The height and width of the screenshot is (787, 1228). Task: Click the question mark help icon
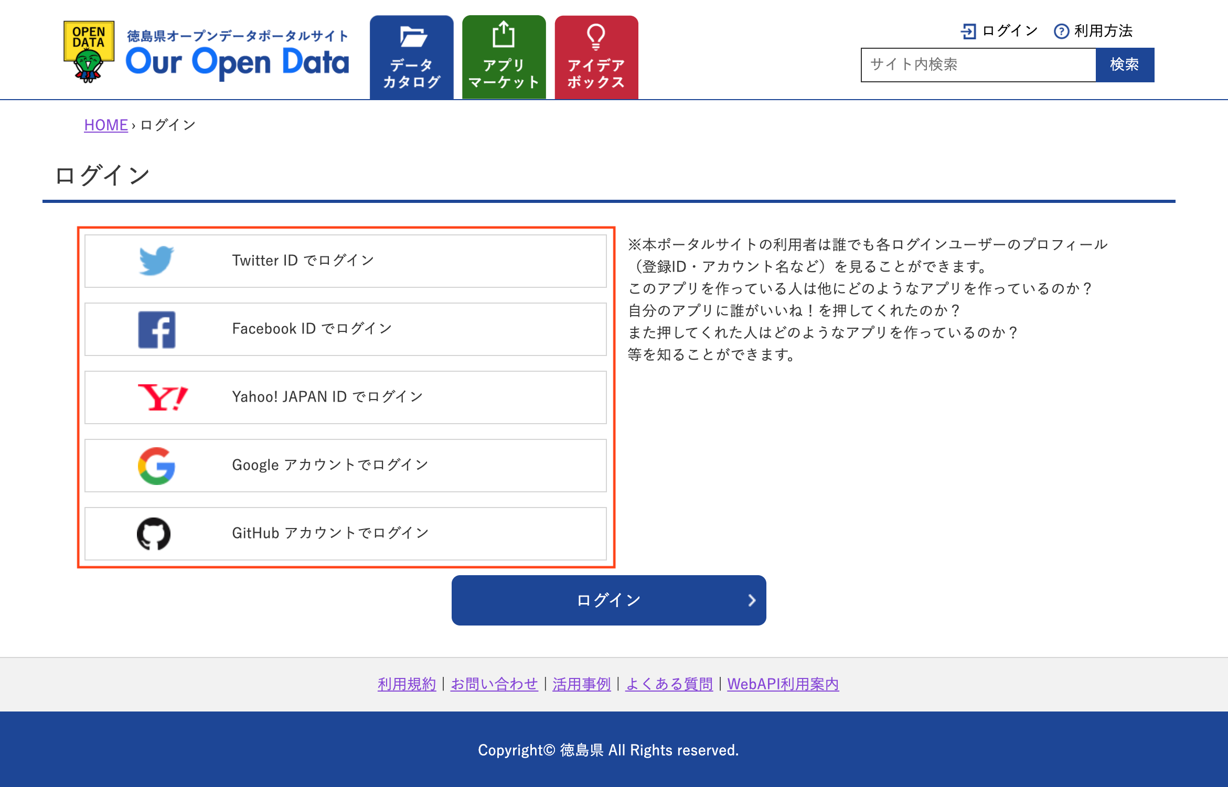tap(1061, 31)
